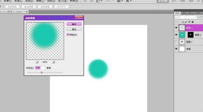Click the radius slider handle

point(41,73)
